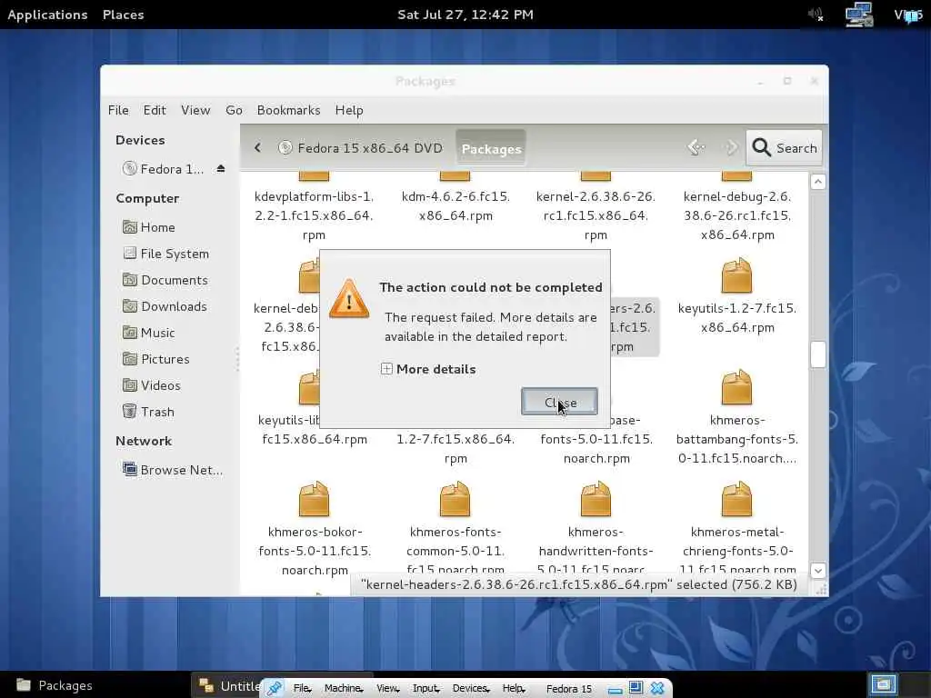Minimize the VM from the VirtualBox mini toolbar

(616, 690)
